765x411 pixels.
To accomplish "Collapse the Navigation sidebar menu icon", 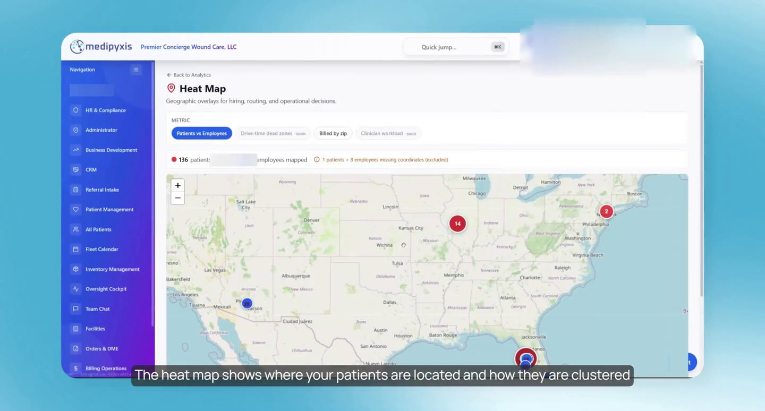I will click(x=136, y=70).
